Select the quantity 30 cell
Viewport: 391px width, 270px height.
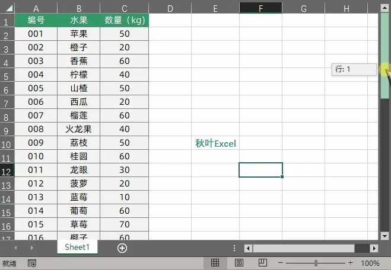tap(125, 170)
